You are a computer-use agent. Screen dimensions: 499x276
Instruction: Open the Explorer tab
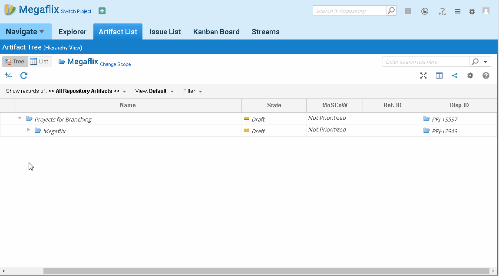coord(73,32)
